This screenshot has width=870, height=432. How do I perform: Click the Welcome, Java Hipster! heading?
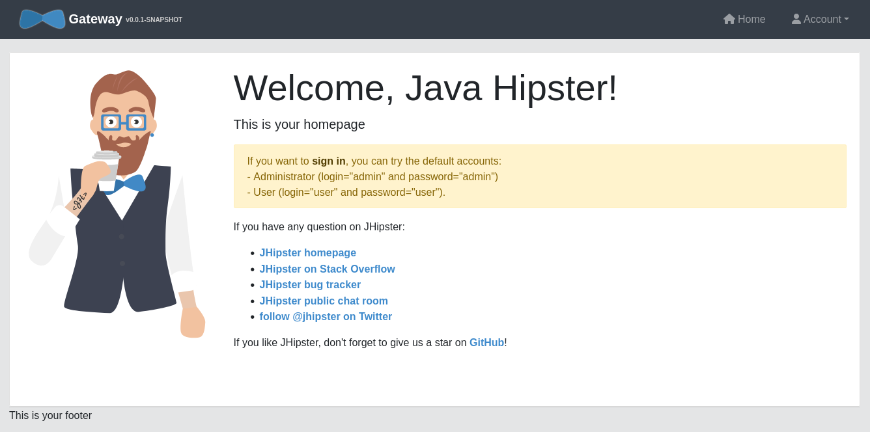[x=425, y=88]
